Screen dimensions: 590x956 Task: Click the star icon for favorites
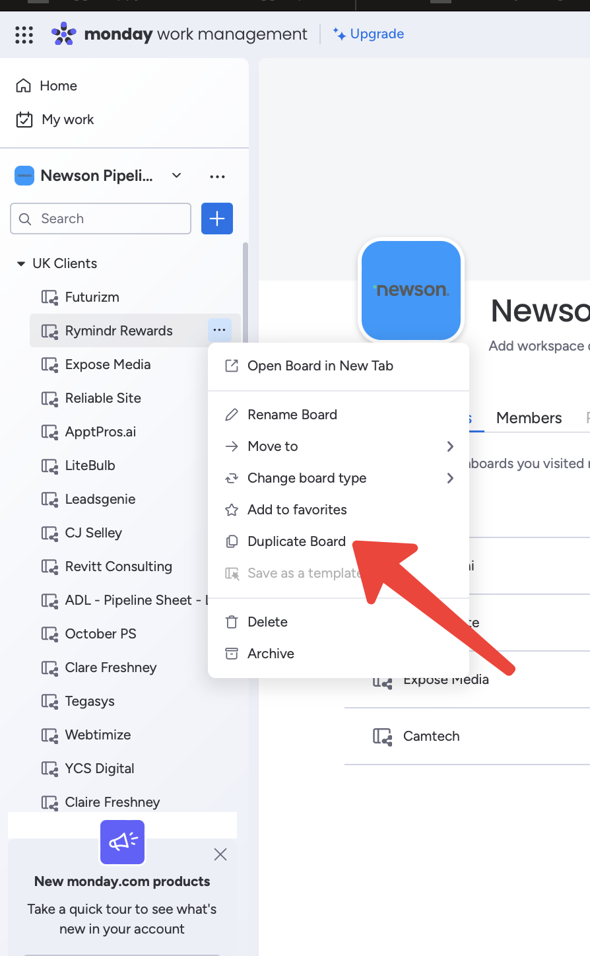click(x=232, y=510)
